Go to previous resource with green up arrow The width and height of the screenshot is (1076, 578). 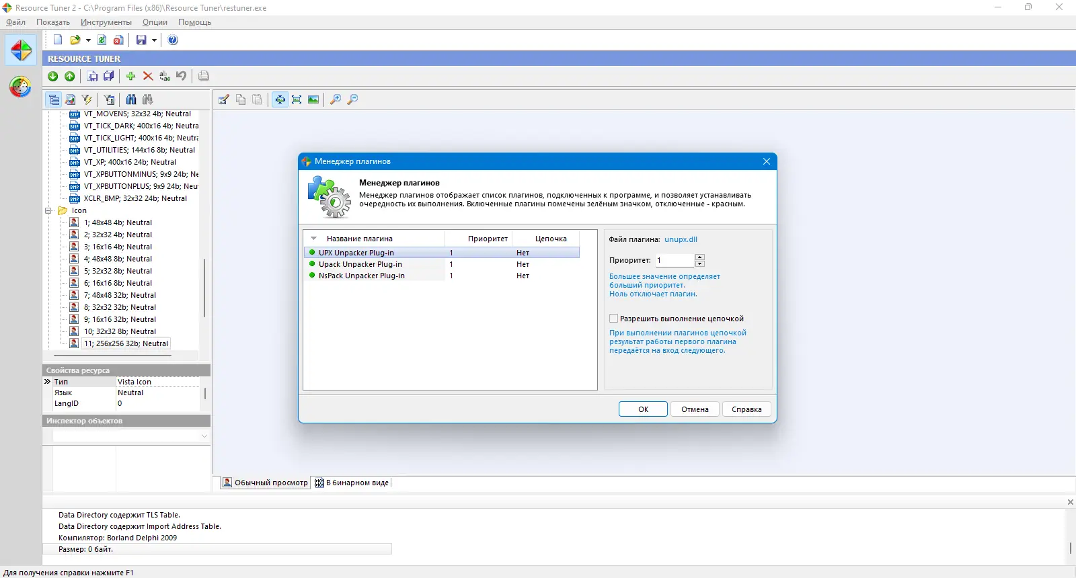pos(70,76)
